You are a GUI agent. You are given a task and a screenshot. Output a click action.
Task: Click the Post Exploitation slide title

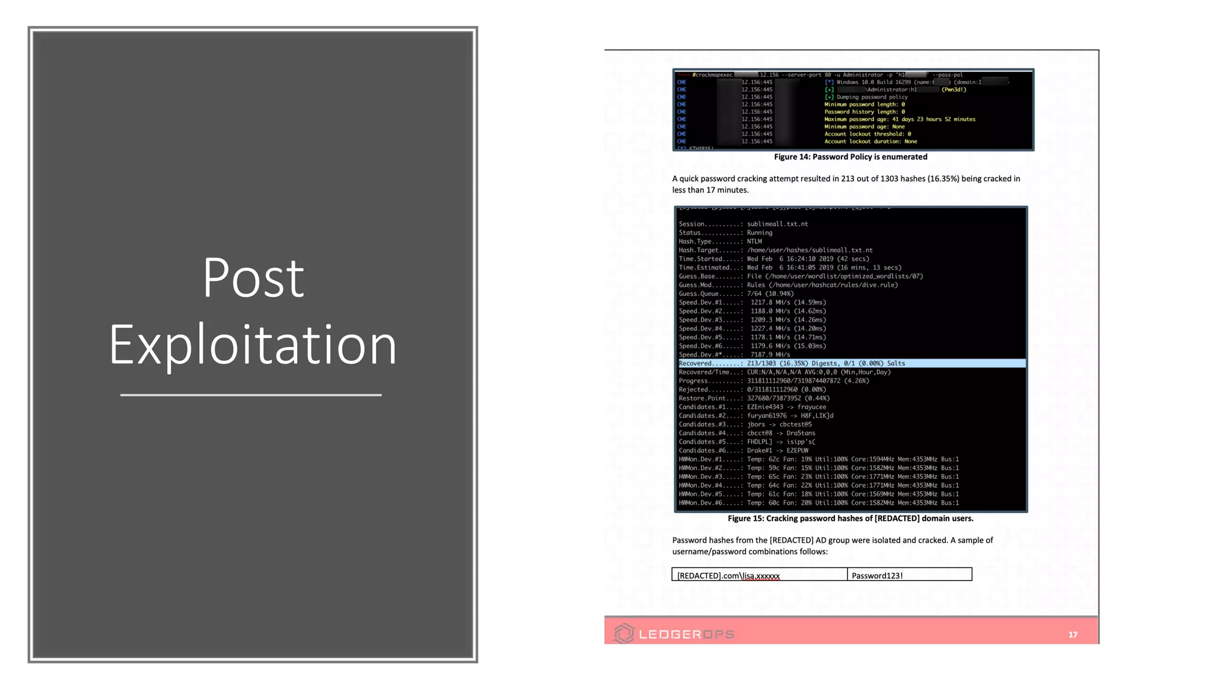253,310
